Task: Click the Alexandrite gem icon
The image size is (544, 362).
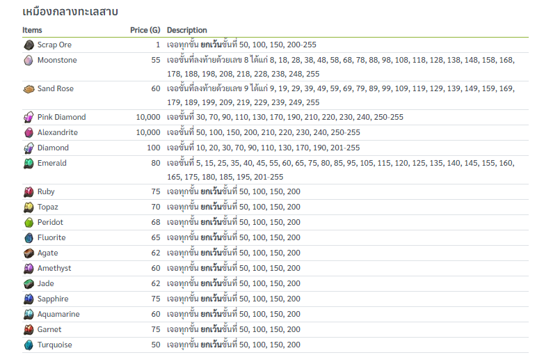Action: [x=29, y=132]
